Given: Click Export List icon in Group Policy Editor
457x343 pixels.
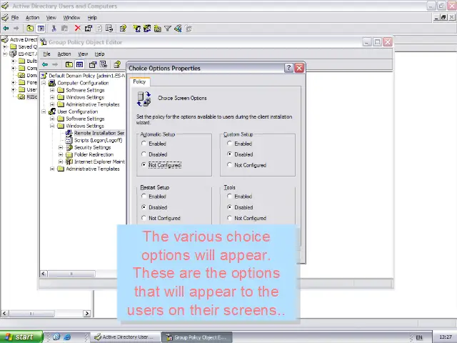Looking at the screenshot, I should click(x=104, y=64).
